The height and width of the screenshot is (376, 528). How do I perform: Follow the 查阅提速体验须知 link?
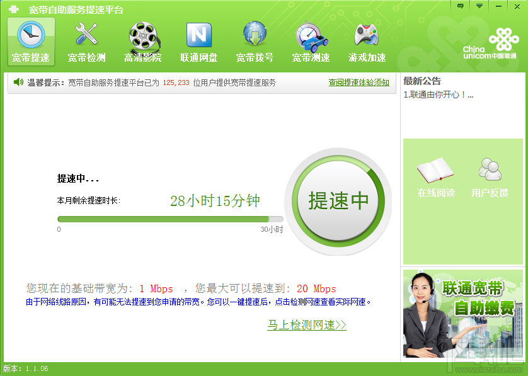click(359, 83)
